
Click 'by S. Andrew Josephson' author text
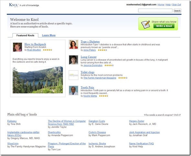pyautogui.click(x=102, y=147)
